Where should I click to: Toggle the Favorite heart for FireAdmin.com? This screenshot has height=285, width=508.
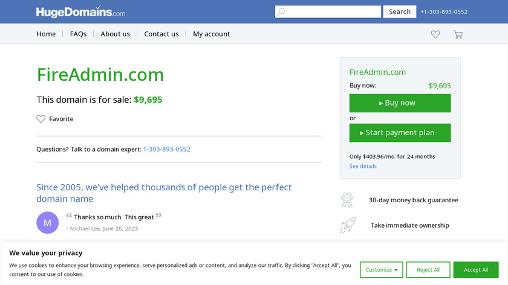tap(41, 119)
